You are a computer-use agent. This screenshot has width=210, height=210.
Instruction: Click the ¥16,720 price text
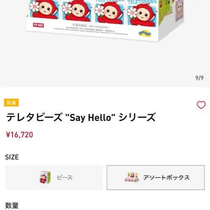point(19,135)
